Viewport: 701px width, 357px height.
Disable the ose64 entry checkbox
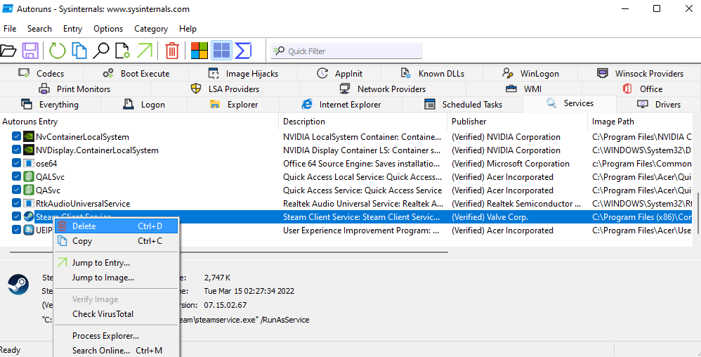17,164
